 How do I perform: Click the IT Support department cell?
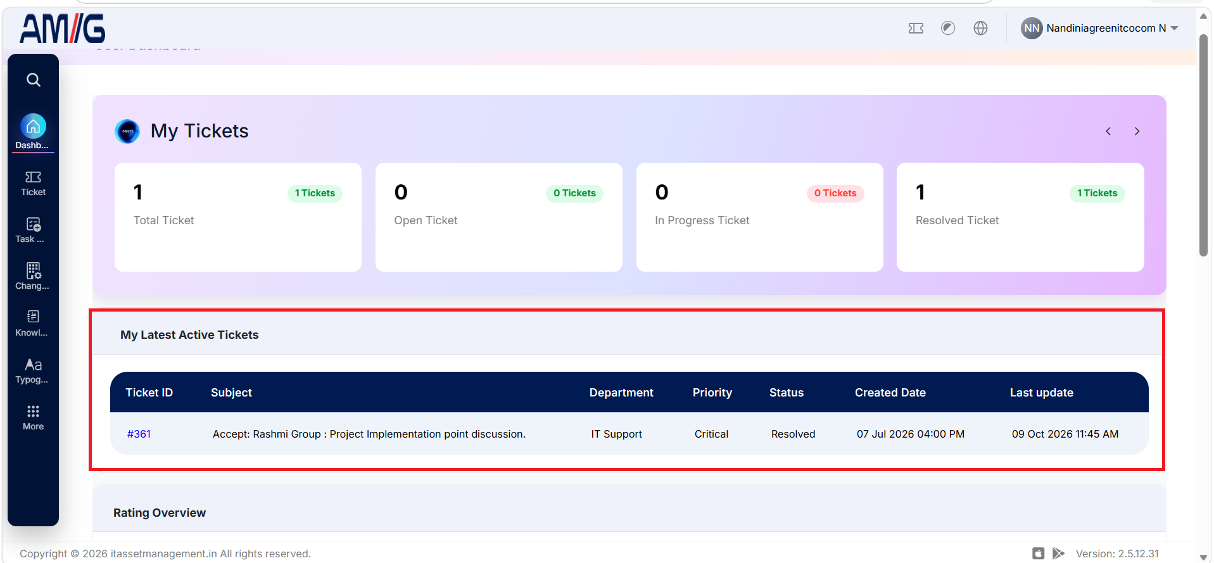click(617, 434)
